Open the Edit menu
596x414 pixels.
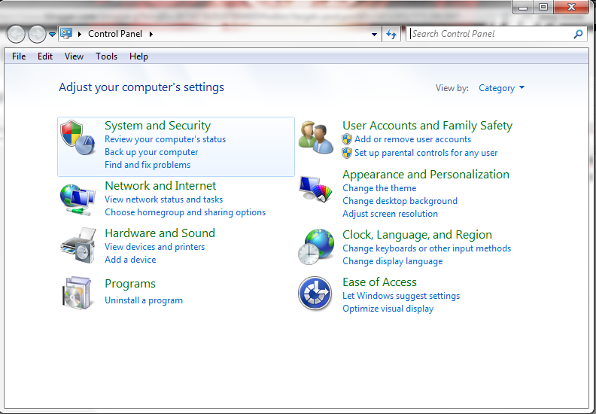(45, 56)
